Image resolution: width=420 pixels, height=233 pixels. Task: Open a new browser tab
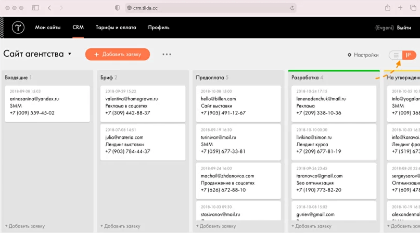[400, 8]
